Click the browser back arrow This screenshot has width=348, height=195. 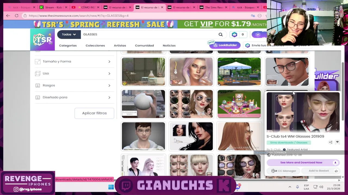(8, 16)
